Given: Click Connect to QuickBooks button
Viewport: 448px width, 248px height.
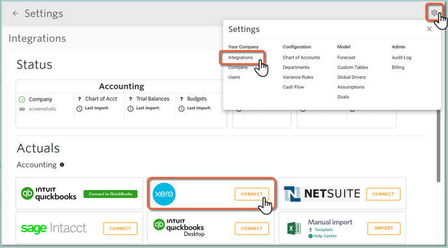Looking at the screenshot, I should [x=110, y=194].
